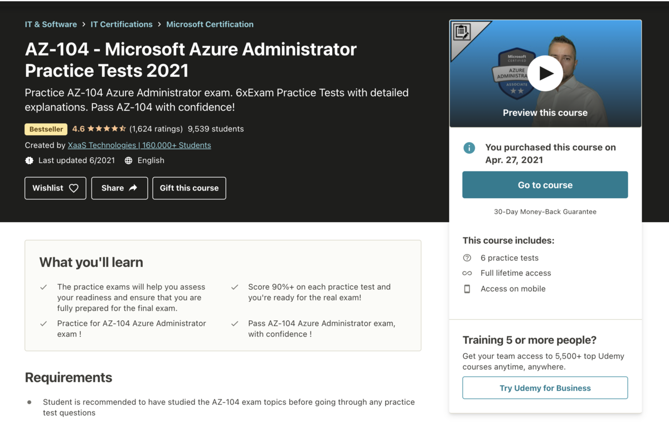The image size is (669, 440).
Task: Click the practice test clipboard icon on thumbnail
Action: pos(462,32)
